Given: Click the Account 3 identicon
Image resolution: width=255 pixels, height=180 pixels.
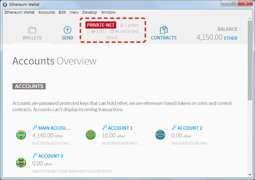Looking at the screenshot, I should pos(21,162).
